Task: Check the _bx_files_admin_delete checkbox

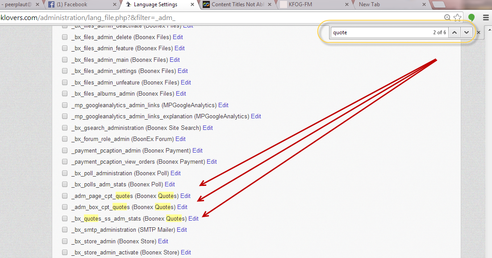Action: click(x=65, y=37)
